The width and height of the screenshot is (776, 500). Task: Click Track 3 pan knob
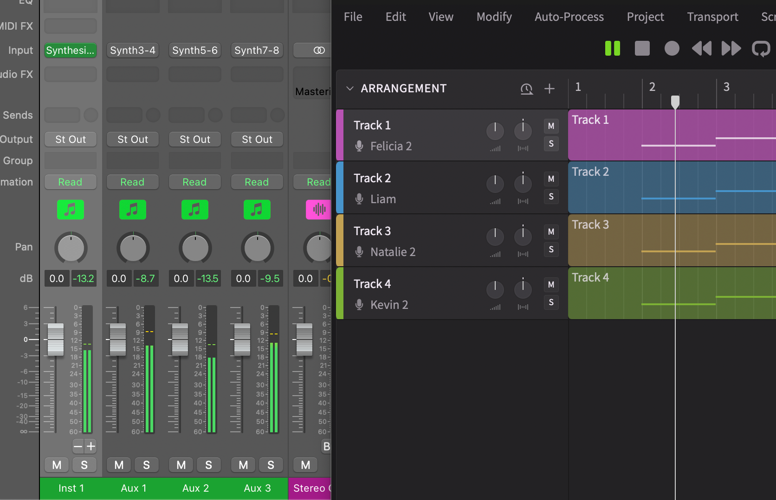point(523,237)
